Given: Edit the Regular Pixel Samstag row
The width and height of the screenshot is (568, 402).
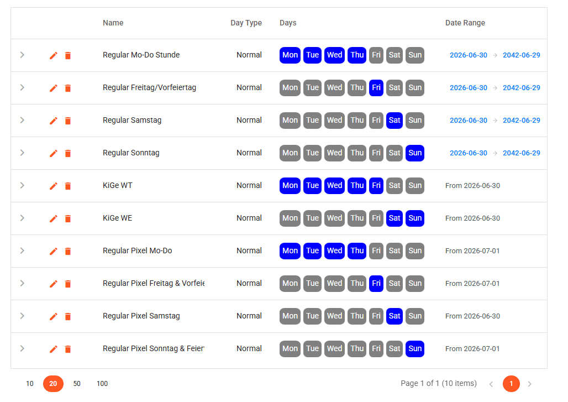Looking at the screenshot, I should [x=53, y=316].
